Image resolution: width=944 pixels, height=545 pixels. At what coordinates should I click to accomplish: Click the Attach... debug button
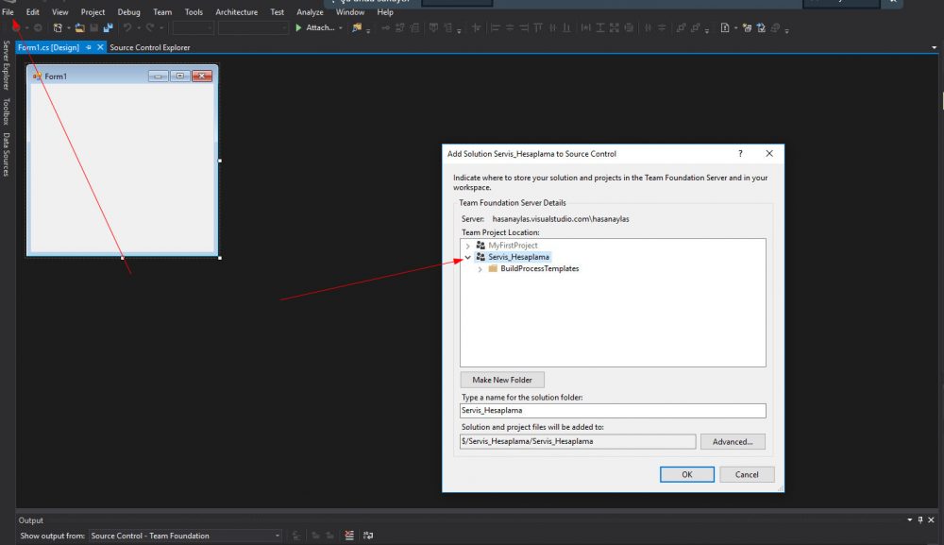[x=320, y=27]
